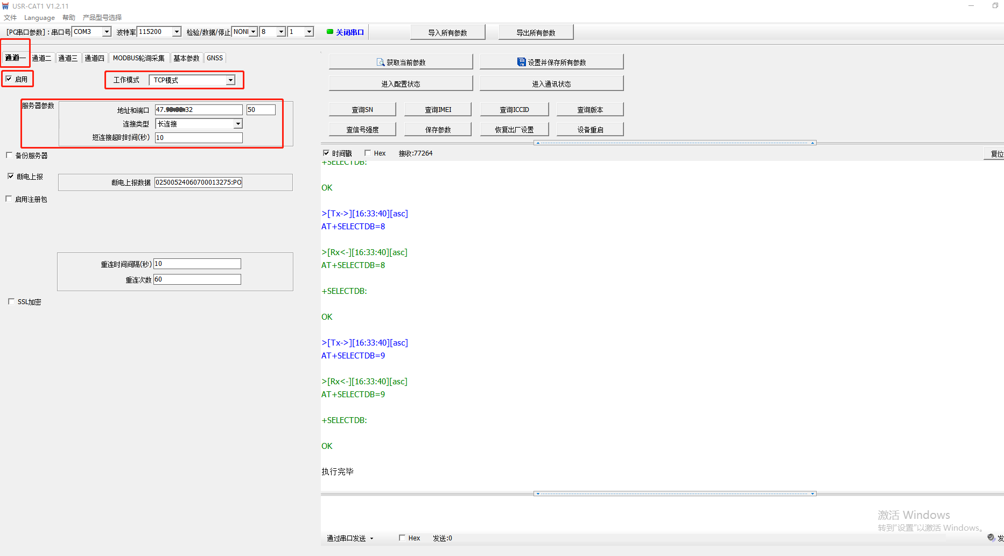Screen dimensions: 1004x556
Task: Click the green port status indicator
Action: [330, 32]
